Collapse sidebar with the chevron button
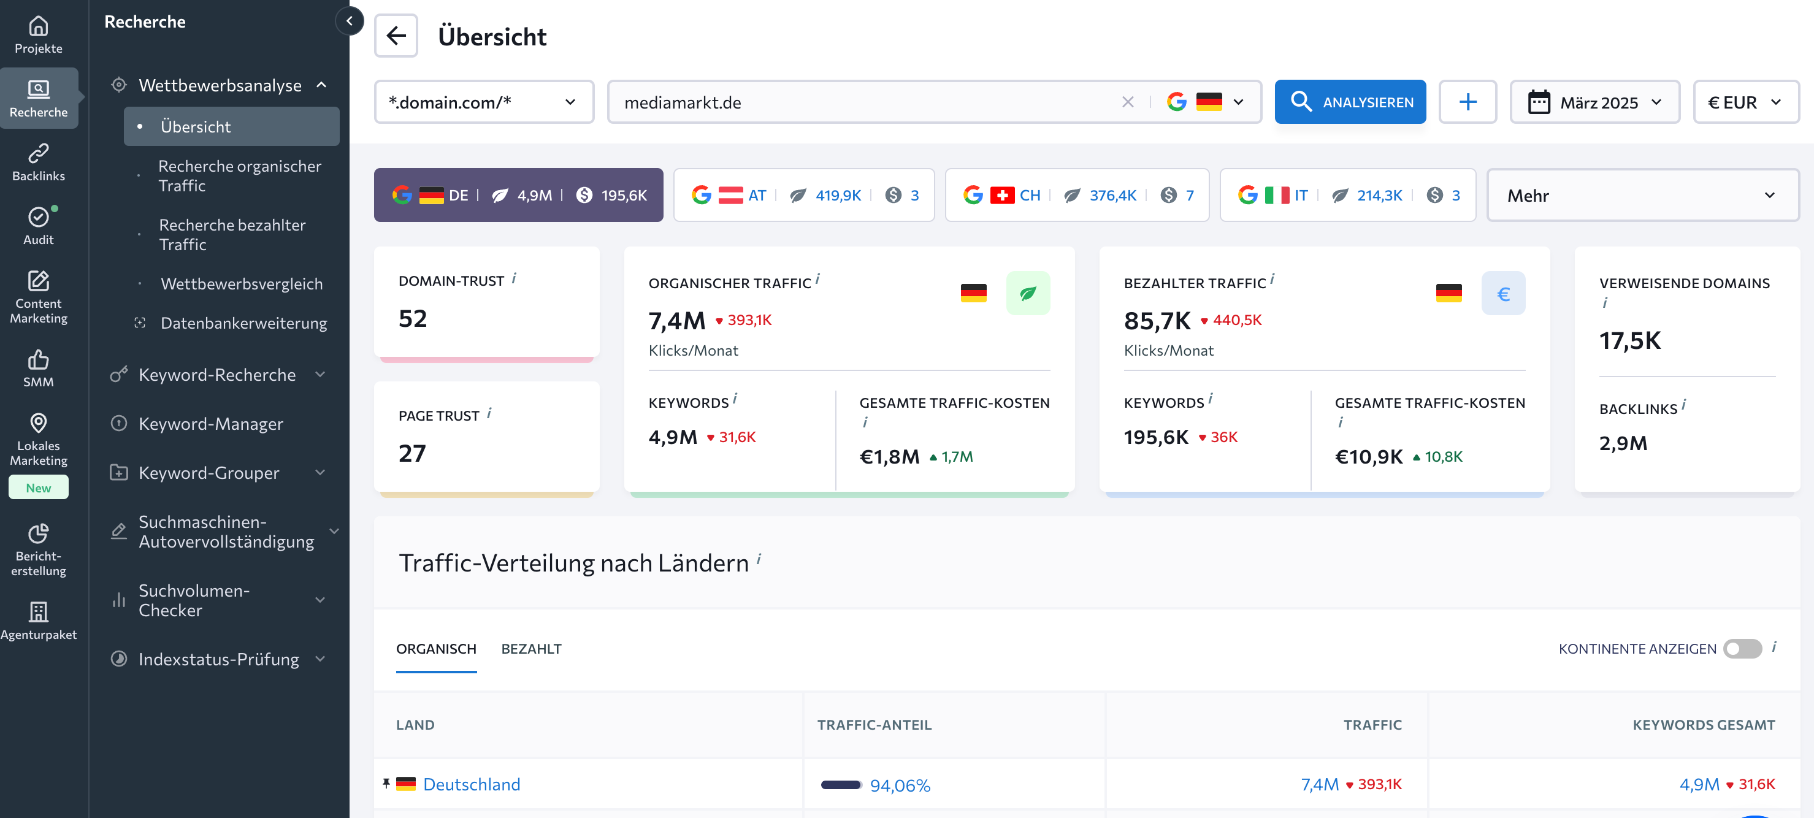1814x818 pixels. [x=350, y=21]
